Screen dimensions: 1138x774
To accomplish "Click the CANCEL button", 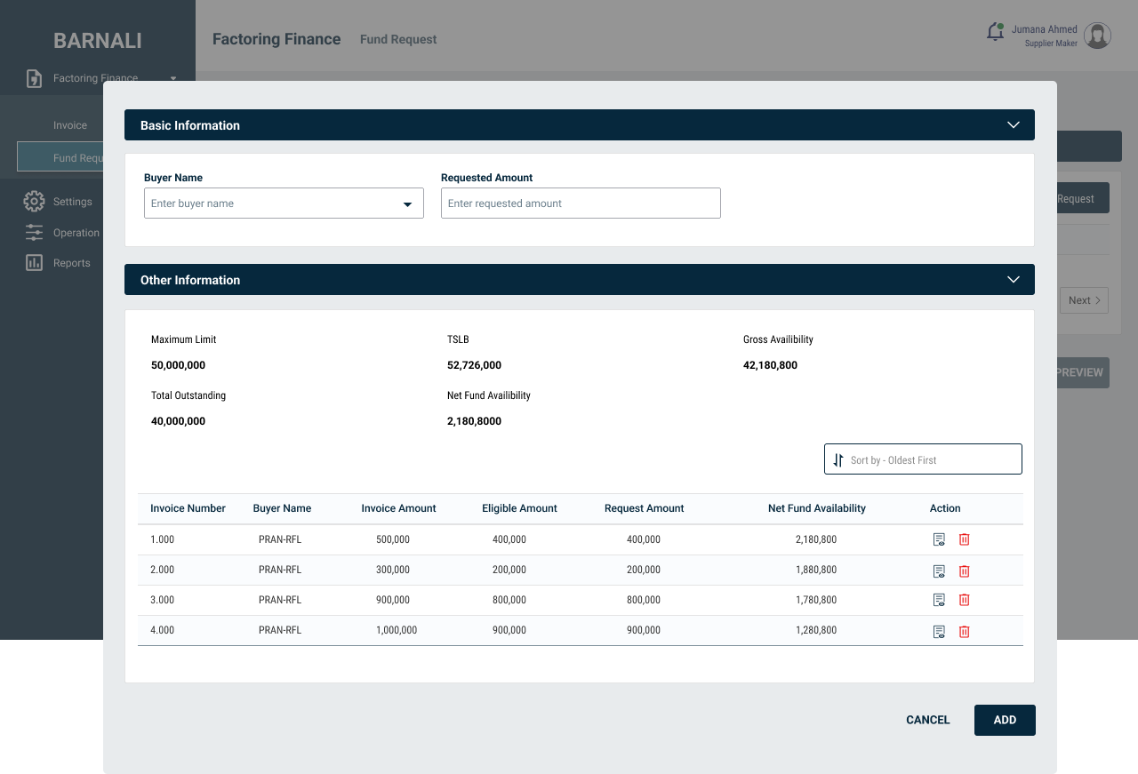I will pos(928,720).
